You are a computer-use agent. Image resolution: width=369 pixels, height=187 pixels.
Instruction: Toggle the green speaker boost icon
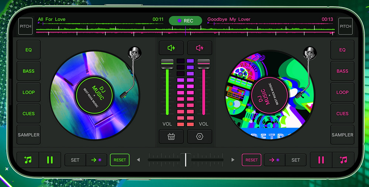171,48
